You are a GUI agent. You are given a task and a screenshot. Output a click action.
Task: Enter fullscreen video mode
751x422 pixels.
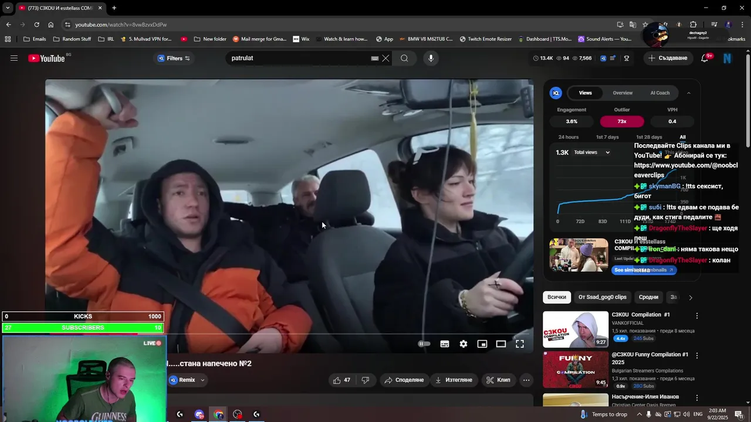520,344
